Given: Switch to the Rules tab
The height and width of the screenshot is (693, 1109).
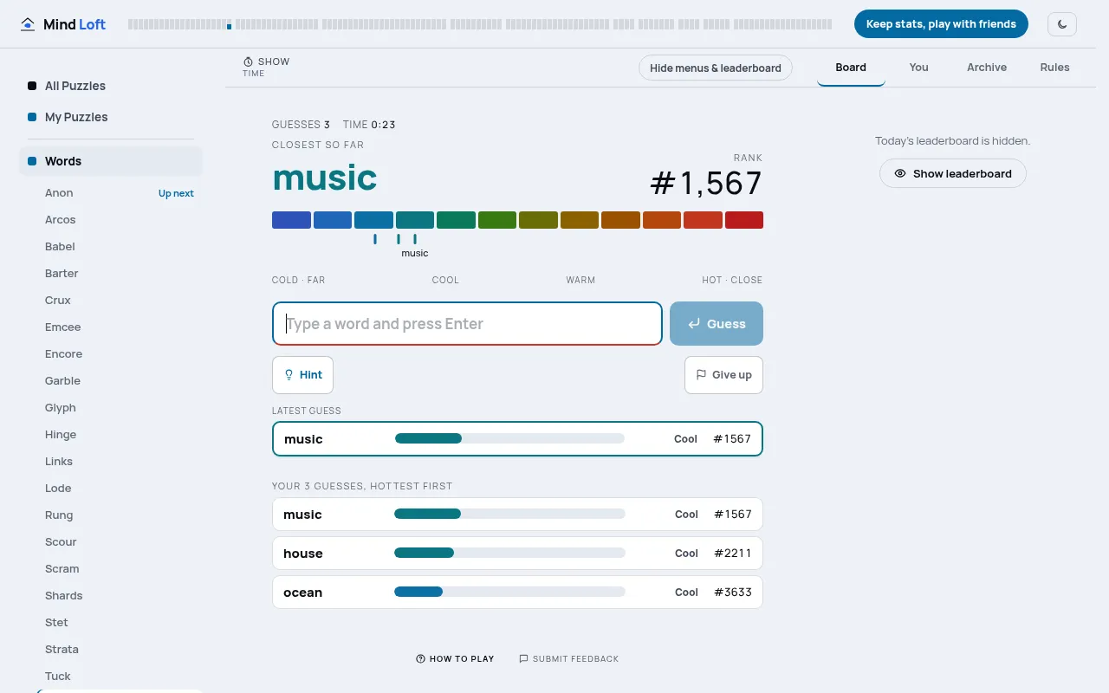Looking at the screenshot, I should point(1054,68).
